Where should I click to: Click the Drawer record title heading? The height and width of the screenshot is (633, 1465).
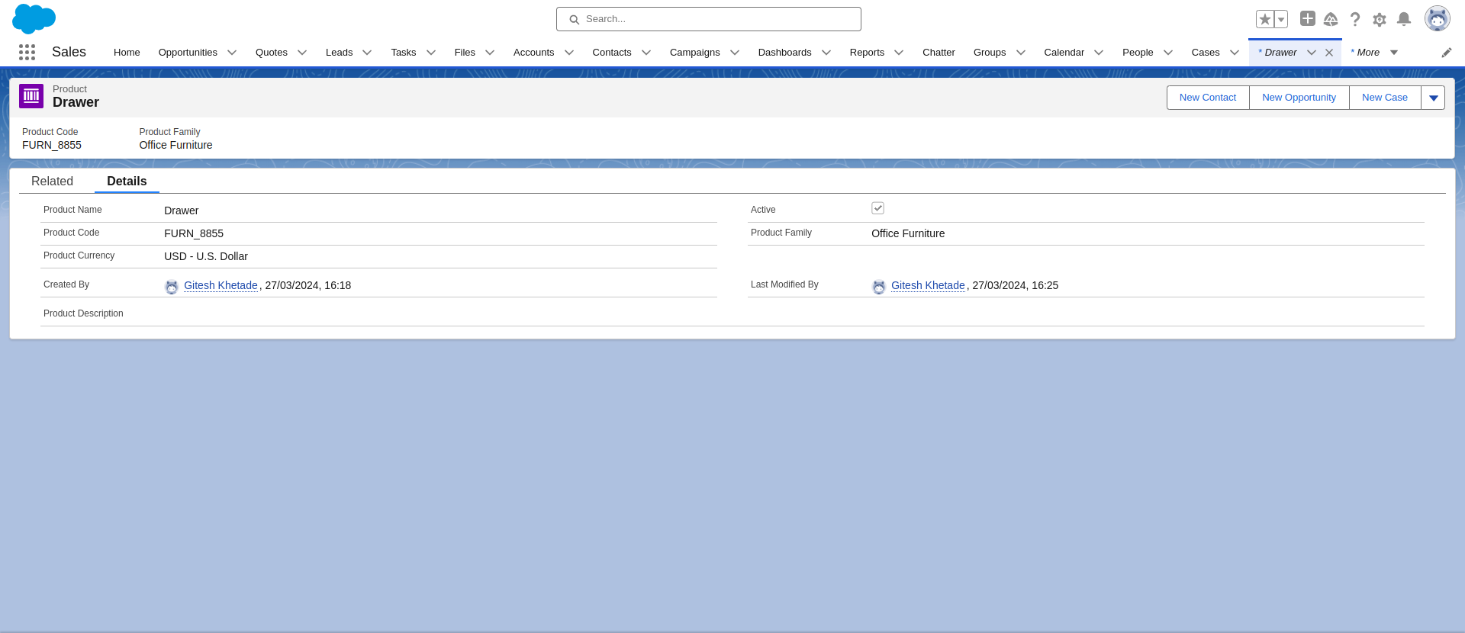[x=76, y=102]
